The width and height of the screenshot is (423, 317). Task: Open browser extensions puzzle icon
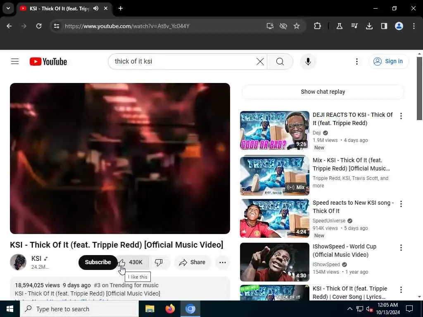pos(318,26)
